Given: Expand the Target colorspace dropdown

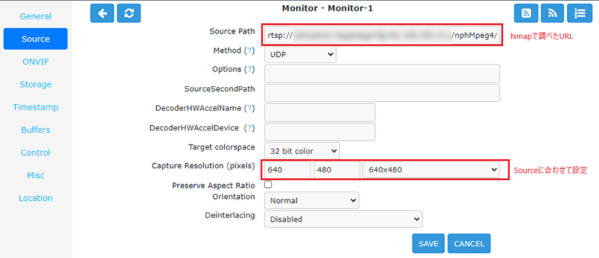Looking at the screenshot, I should [x=302, y=151].
